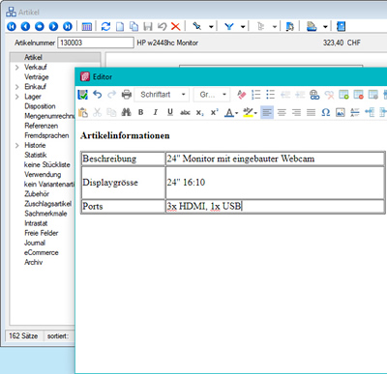The image size is (387, 374).
Task: Open Freie Felder in navigation tree
Action: [x=41, y=233]
